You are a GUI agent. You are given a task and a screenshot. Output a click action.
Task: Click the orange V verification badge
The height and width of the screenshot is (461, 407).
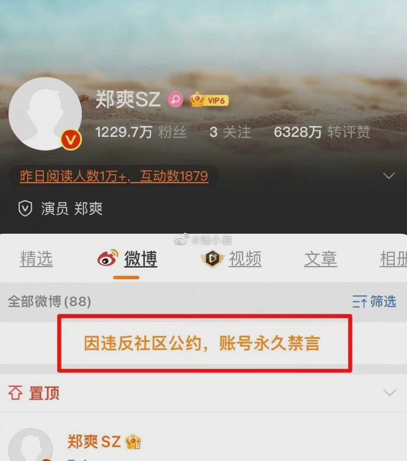pyautogui.click(x=71, y=140)
